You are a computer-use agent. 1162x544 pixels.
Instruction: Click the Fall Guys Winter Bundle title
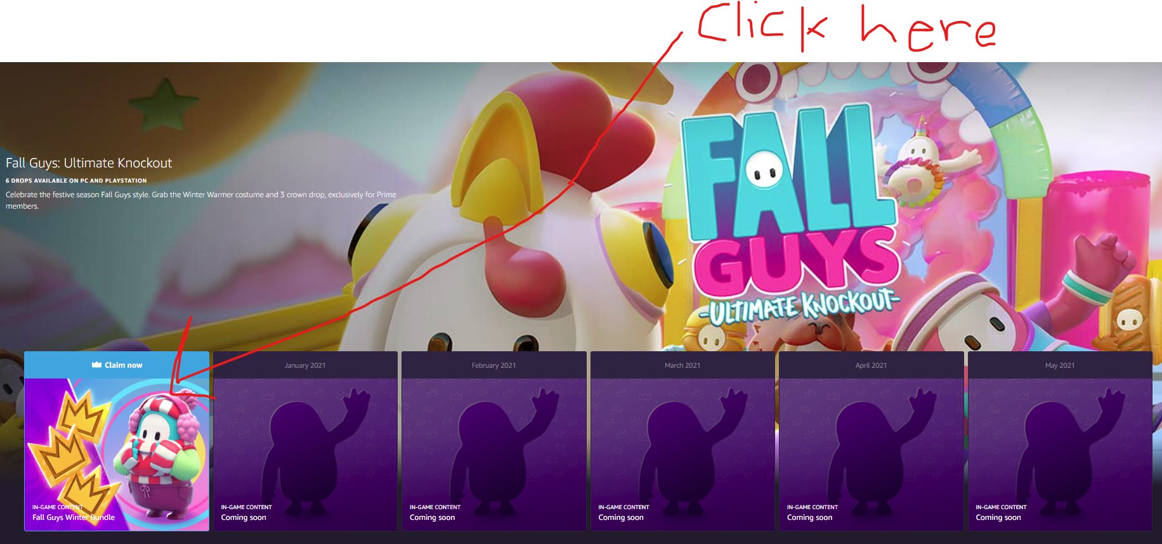click(74, 517)
